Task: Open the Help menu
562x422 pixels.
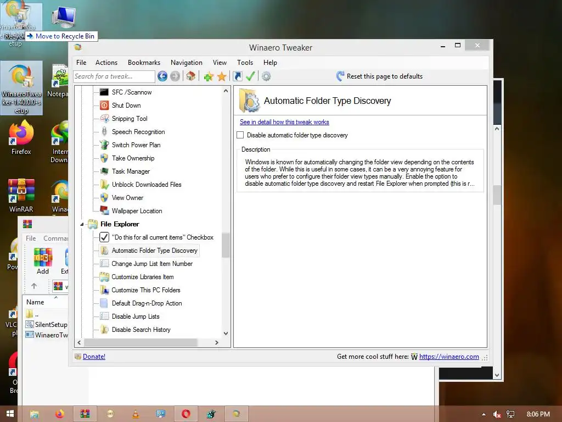Action: (270, 63)
